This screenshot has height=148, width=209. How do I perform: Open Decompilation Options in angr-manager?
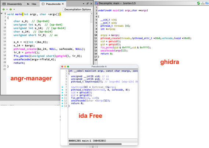pos(78,10)
